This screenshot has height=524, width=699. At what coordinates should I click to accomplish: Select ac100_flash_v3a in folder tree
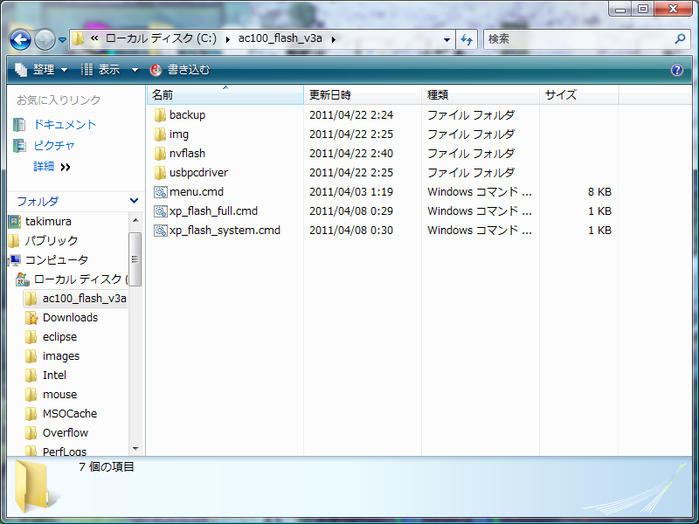tap(84, 299)
